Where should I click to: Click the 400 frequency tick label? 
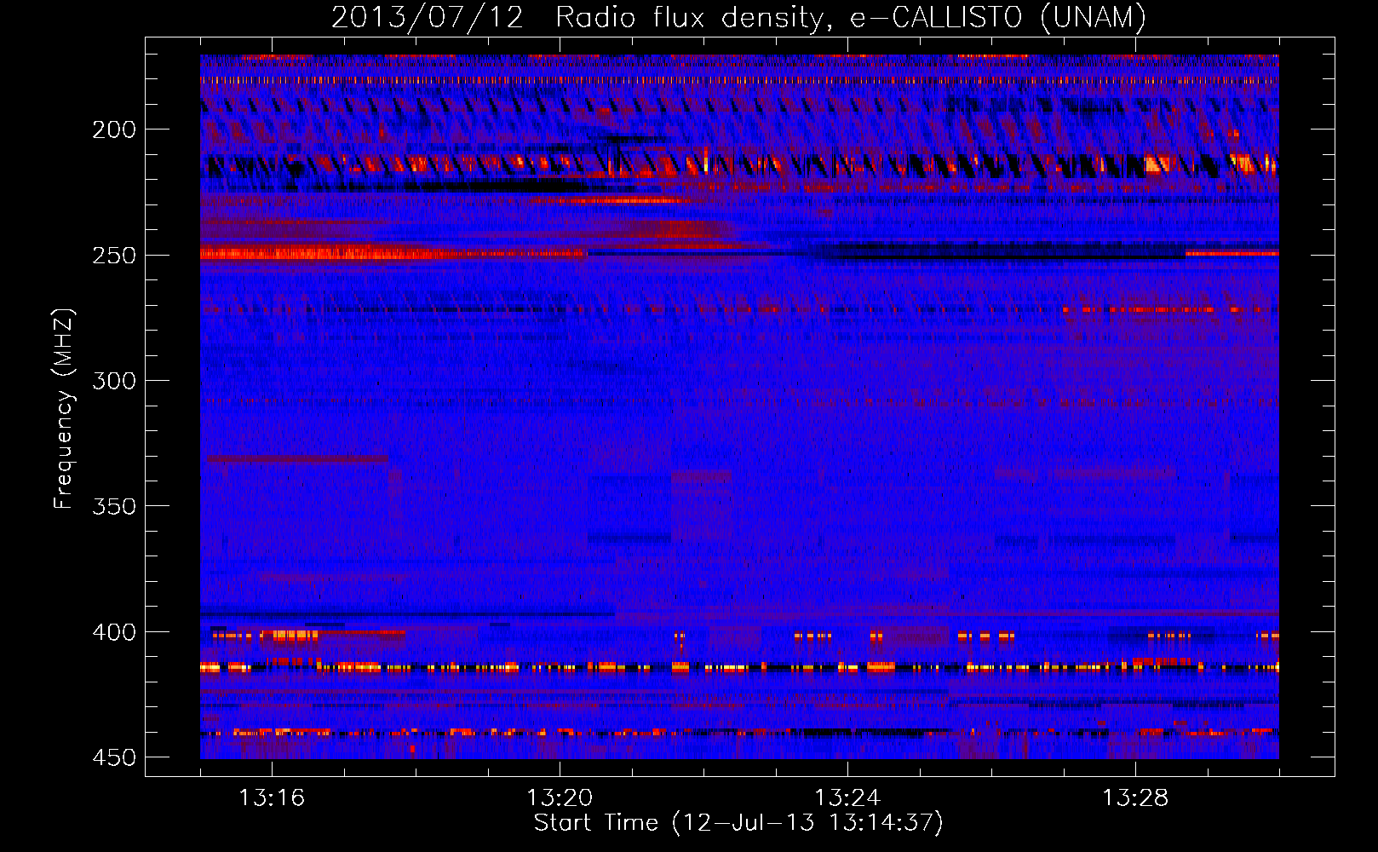(114, 632)
